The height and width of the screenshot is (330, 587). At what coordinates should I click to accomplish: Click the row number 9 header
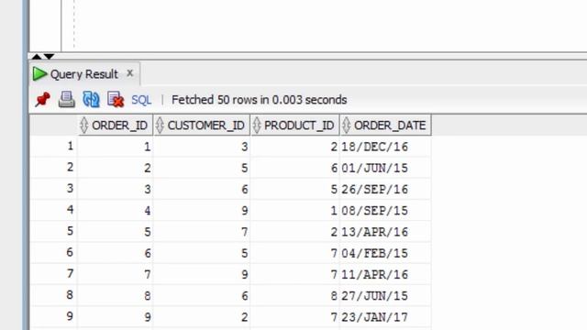54,316
